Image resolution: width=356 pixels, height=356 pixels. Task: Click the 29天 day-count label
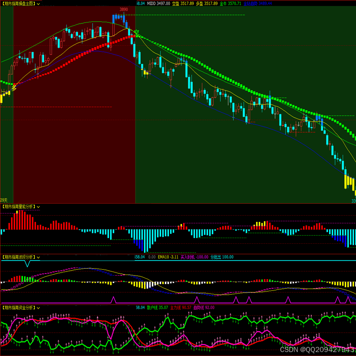click(x=4, y=200)
